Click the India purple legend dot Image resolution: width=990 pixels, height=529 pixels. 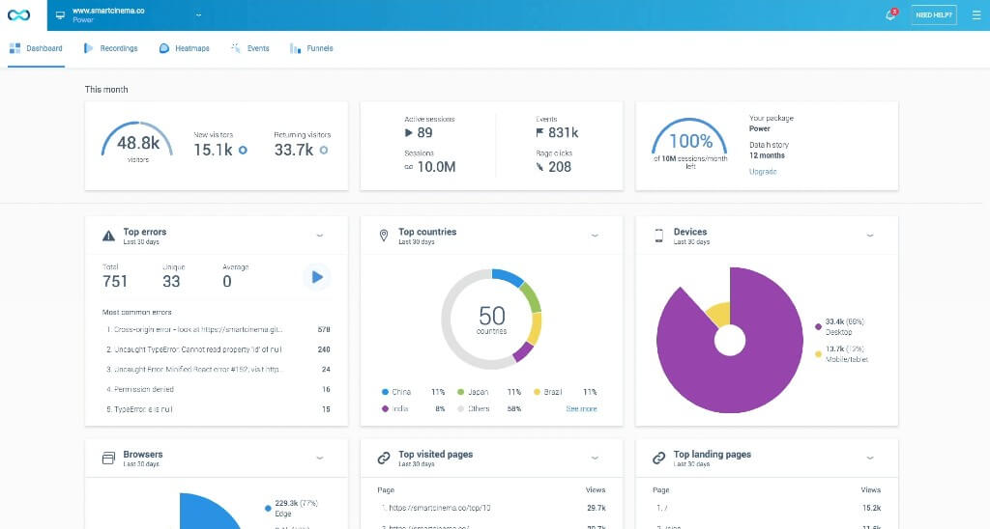pyautogui.click(x=385, y=409)
